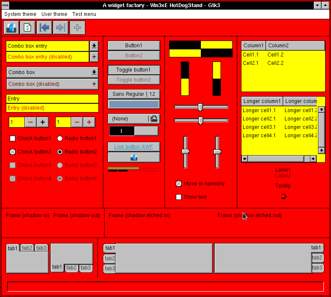331x297 pixels.
Task: Click the disabled Combo box entry arrow
Action: tap(94, 57)
